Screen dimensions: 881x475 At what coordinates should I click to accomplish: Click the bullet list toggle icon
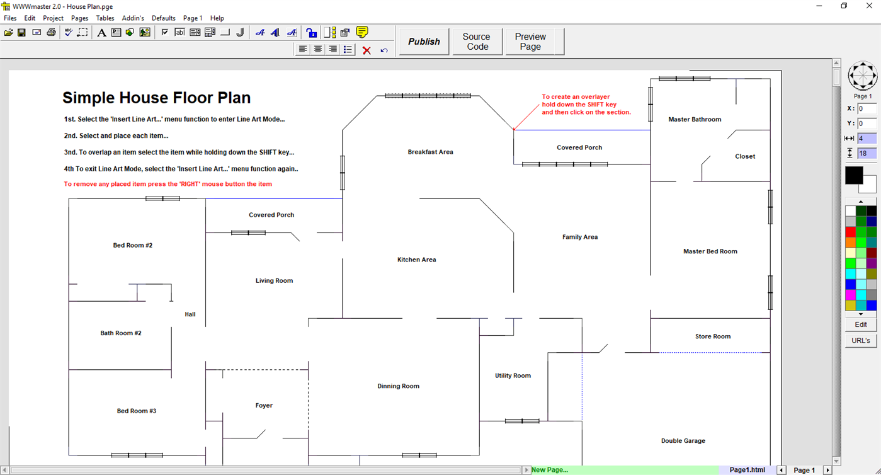tap(347, 49)
